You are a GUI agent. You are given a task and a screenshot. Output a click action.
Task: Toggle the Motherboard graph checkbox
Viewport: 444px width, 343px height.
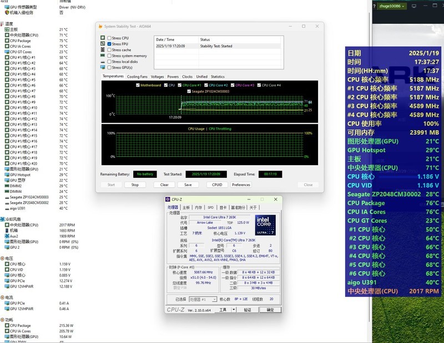(138, 85)
